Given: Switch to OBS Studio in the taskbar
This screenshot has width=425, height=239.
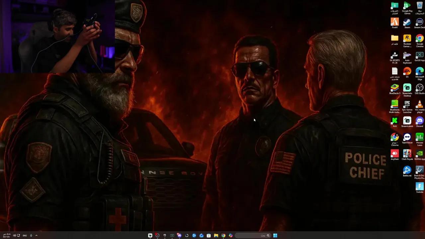Looking at the screenshot, I should click(x=157, y=235).
